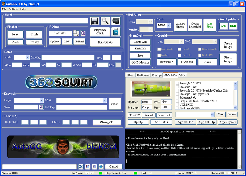Open the Options menu

coord(13,9)
